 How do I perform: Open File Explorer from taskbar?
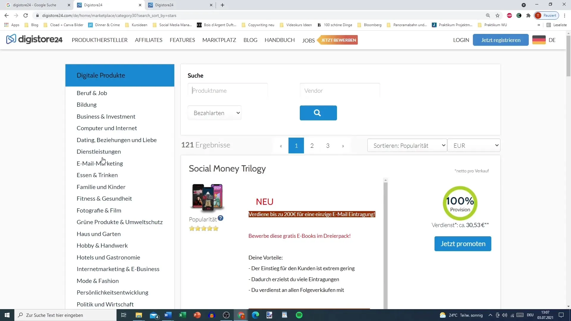(x=139, y=315)
